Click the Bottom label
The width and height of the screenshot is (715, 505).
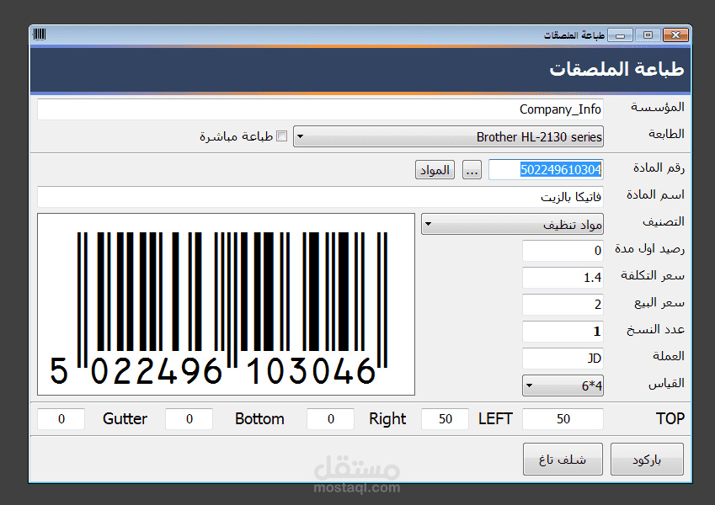259,419
